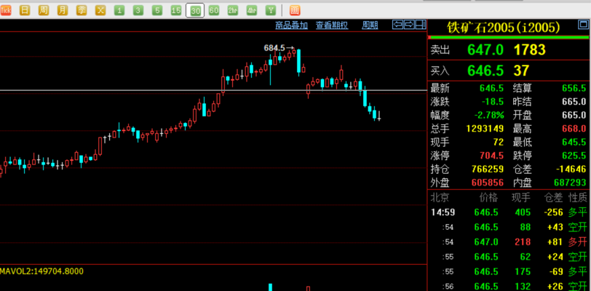This screenshot has width=591, height=291.
Task: Select the 5-minute chart period
Action: [157, 10]
